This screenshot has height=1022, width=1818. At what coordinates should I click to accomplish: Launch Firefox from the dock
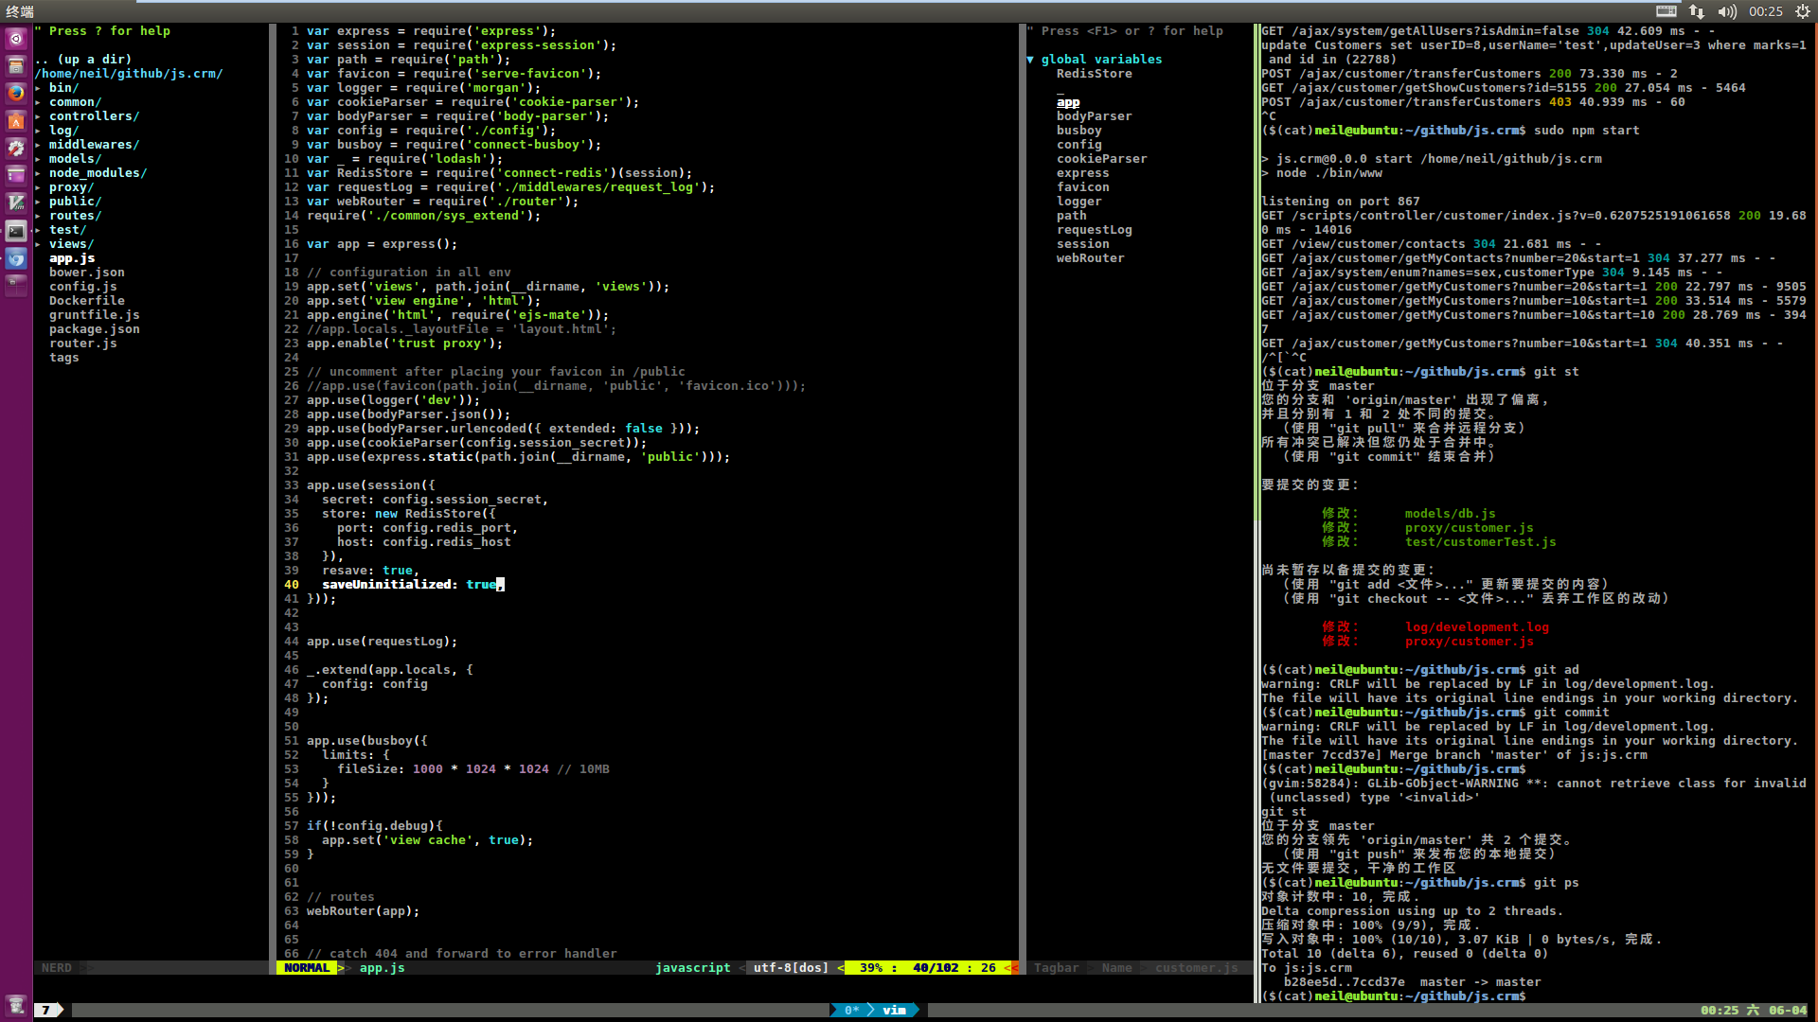pyautogui.click(x=16, y=93)
